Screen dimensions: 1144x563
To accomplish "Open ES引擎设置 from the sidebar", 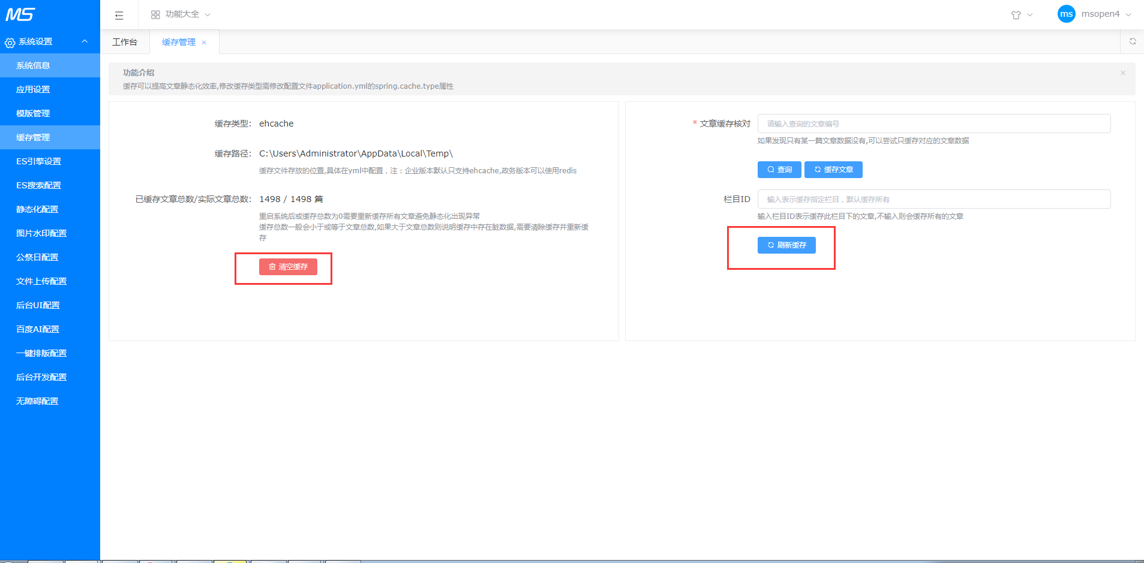I will (37, 161).
